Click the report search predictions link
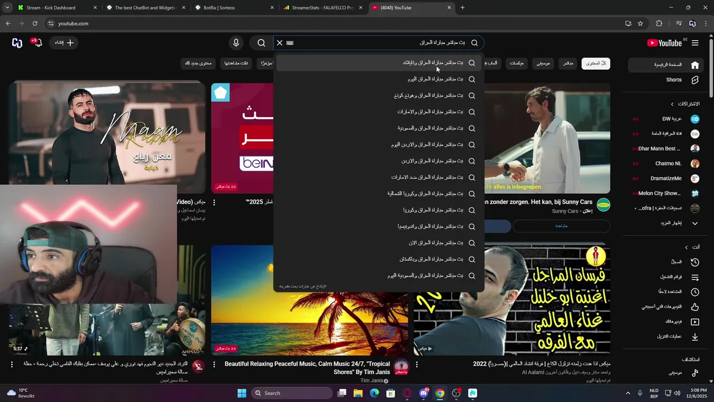 click(302, 286)
